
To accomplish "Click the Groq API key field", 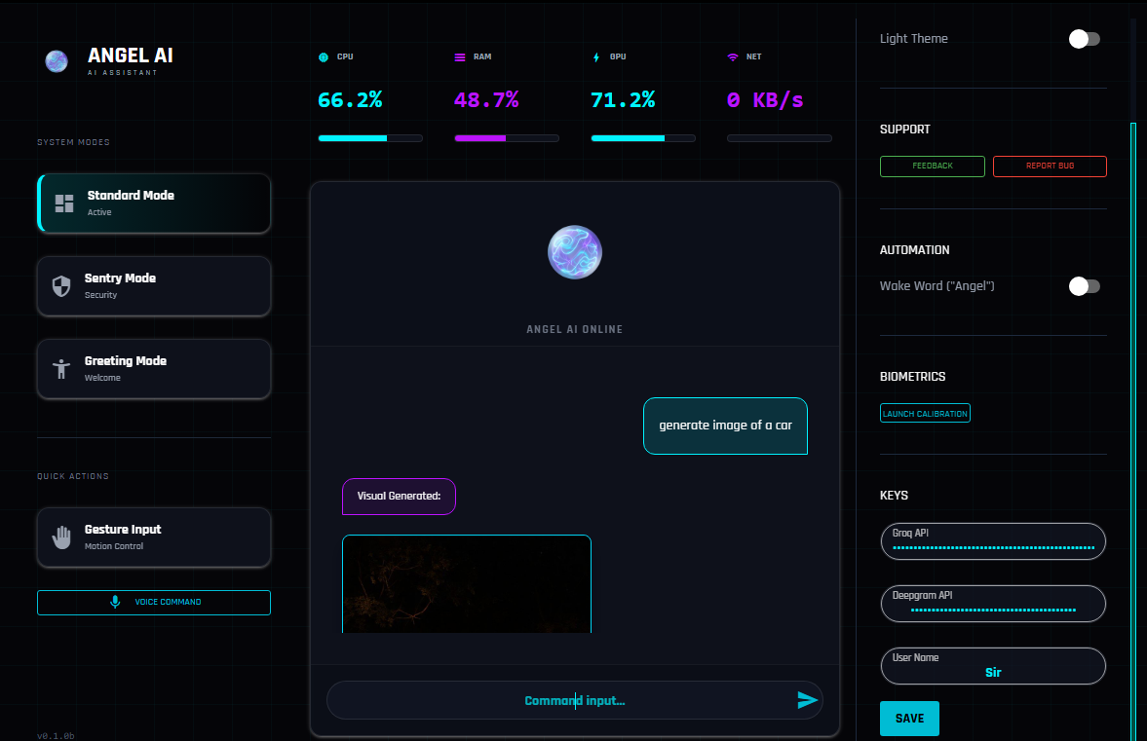I will click(993, 541).
